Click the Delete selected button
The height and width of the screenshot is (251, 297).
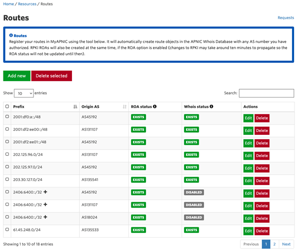[51, 76]
